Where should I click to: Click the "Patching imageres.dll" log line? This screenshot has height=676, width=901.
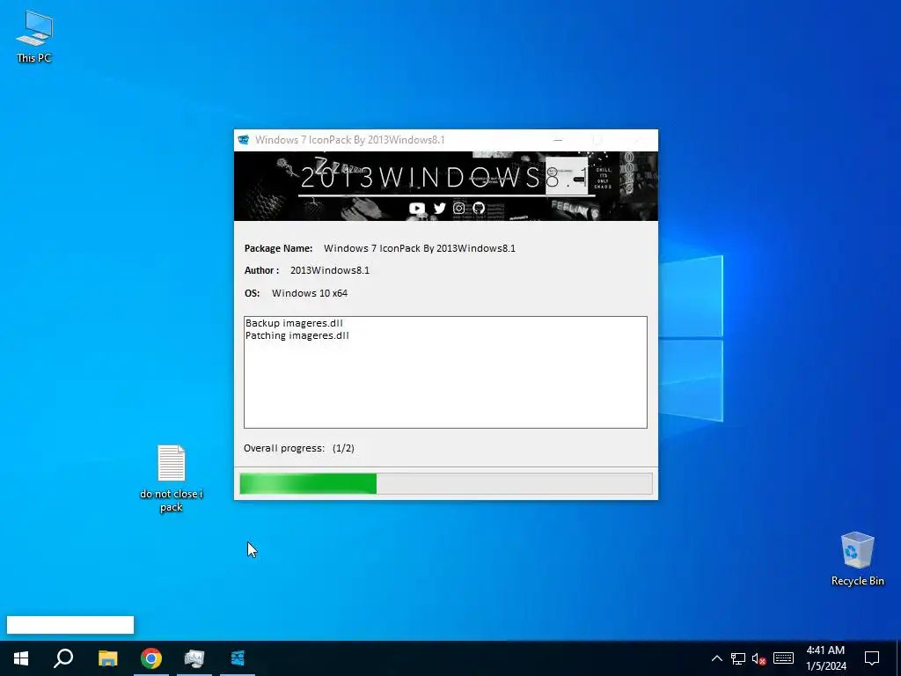[x=297, y=335]
